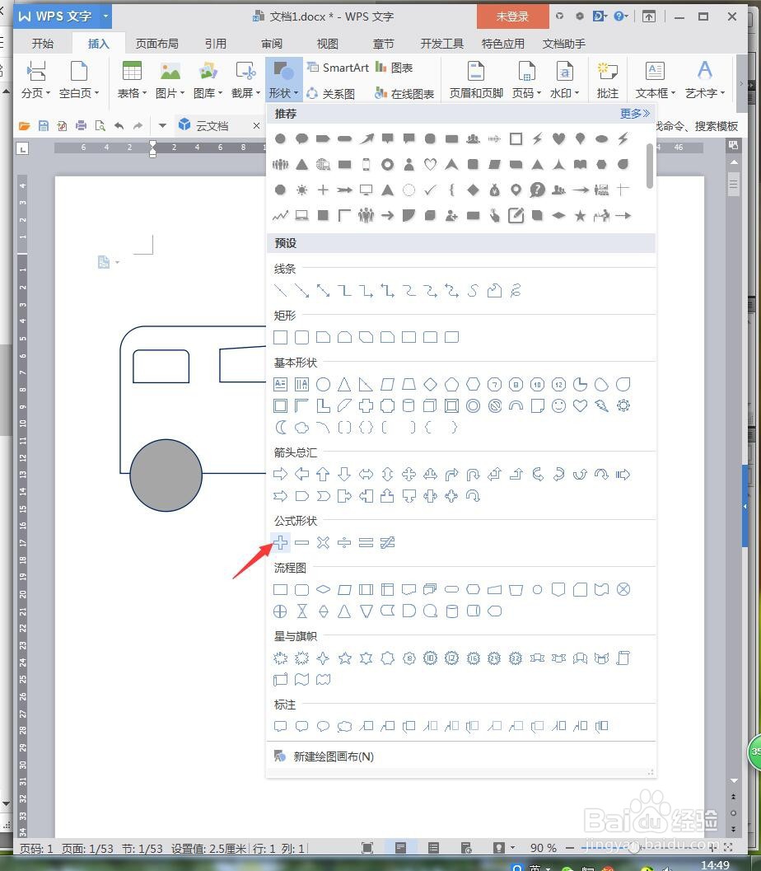The width and height of the screenshot is (761, 871).
Task: Switch to outline view in status bar
Action: pyautogui.click(x=433, y=848)
